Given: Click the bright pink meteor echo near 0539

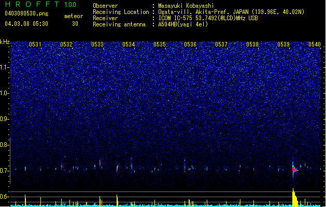Looking at the screenshot, I should [294, 170].
